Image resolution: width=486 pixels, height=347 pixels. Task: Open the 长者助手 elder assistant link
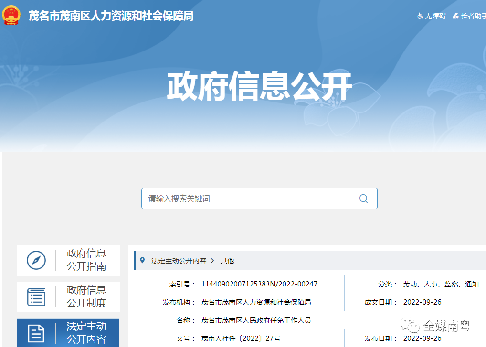pos(469,16)
